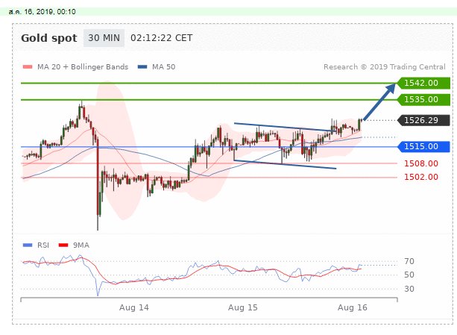457x335 pixels.
Task: Click the RSI 50 axis value
Action: click(x=409, y=275)
